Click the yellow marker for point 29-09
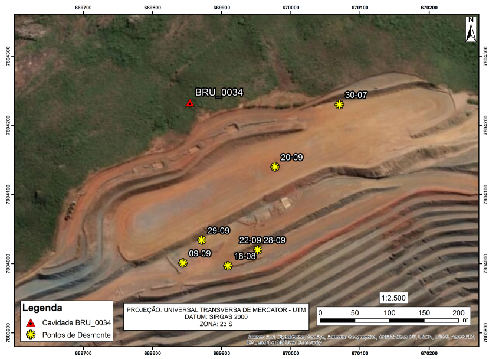Screen dimensions: 499x359 click(x=202, y=240)
